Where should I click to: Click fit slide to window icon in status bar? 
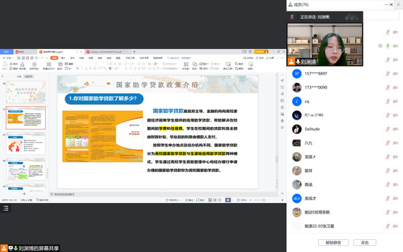pos(238,200)
